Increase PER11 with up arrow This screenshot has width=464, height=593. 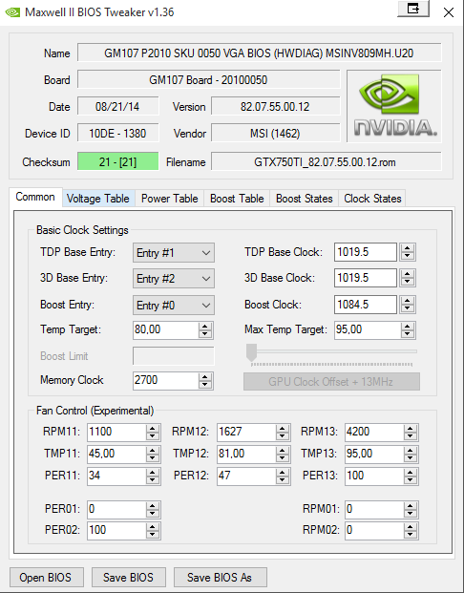pos(153,473)
